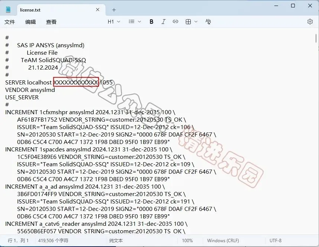
Task: Close the license.txt tab
Action: click(98, 10)
